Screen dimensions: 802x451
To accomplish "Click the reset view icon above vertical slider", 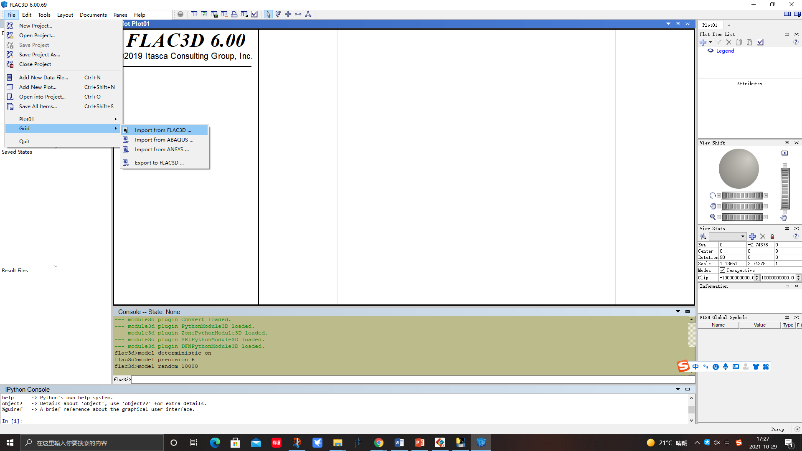I will pyautogui.click(x=784, y=153).
